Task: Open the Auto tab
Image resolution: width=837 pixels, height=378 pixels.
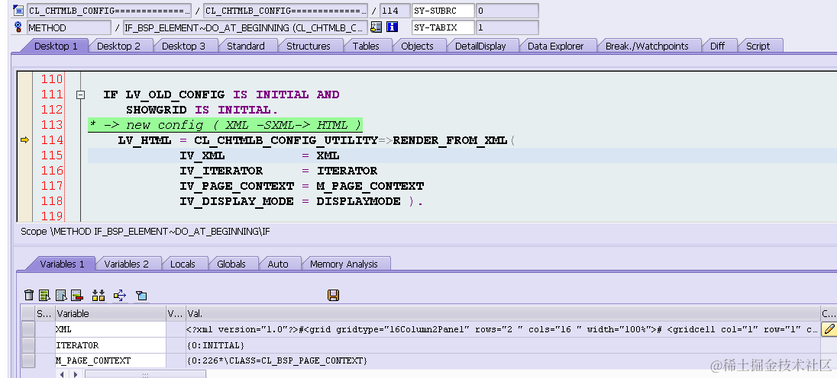Action: [277, 264]
